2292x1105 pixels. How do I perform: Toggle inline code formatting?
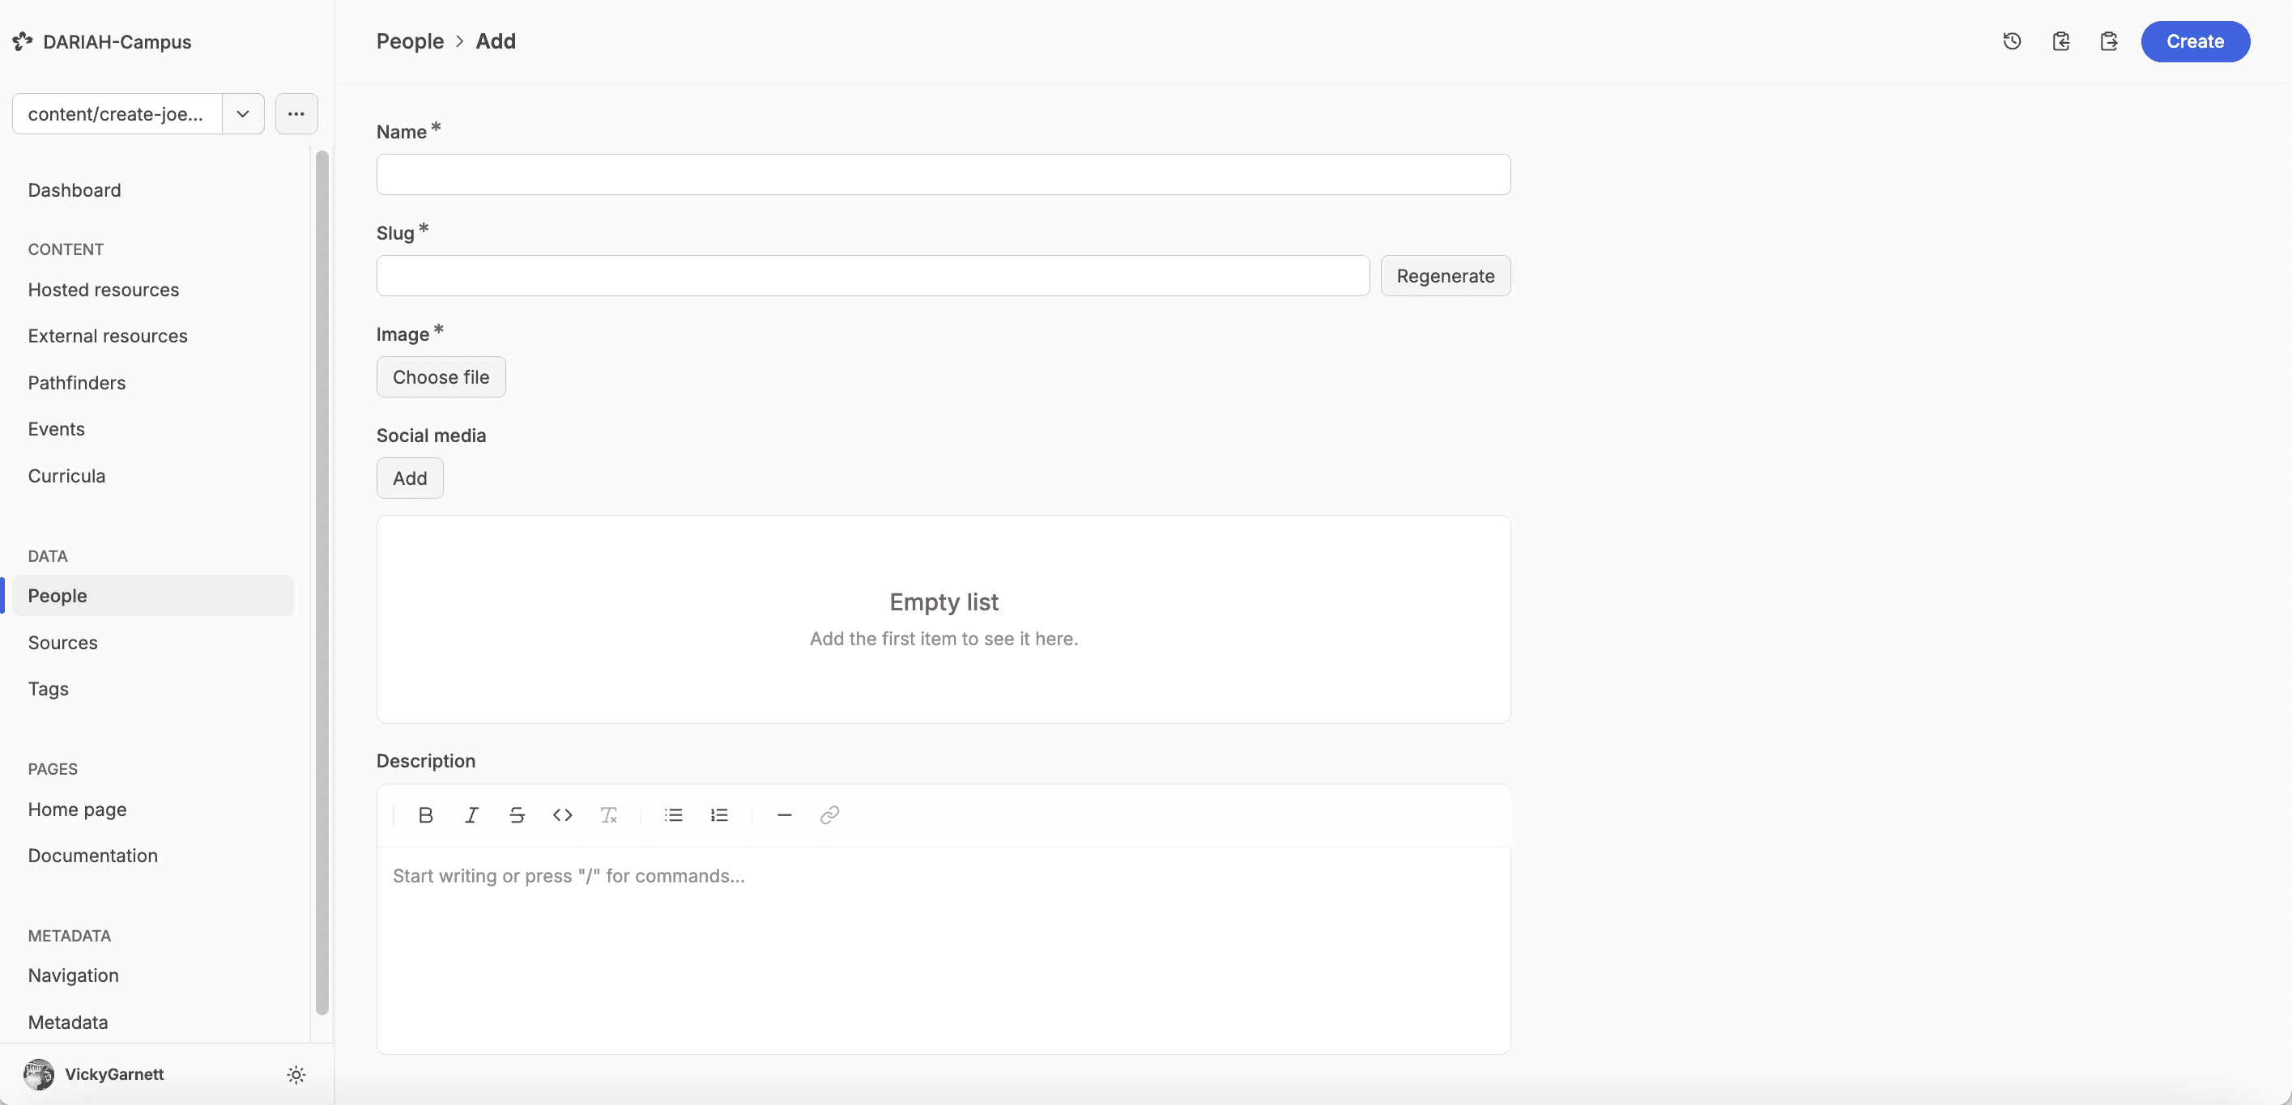tap(562, 815)
